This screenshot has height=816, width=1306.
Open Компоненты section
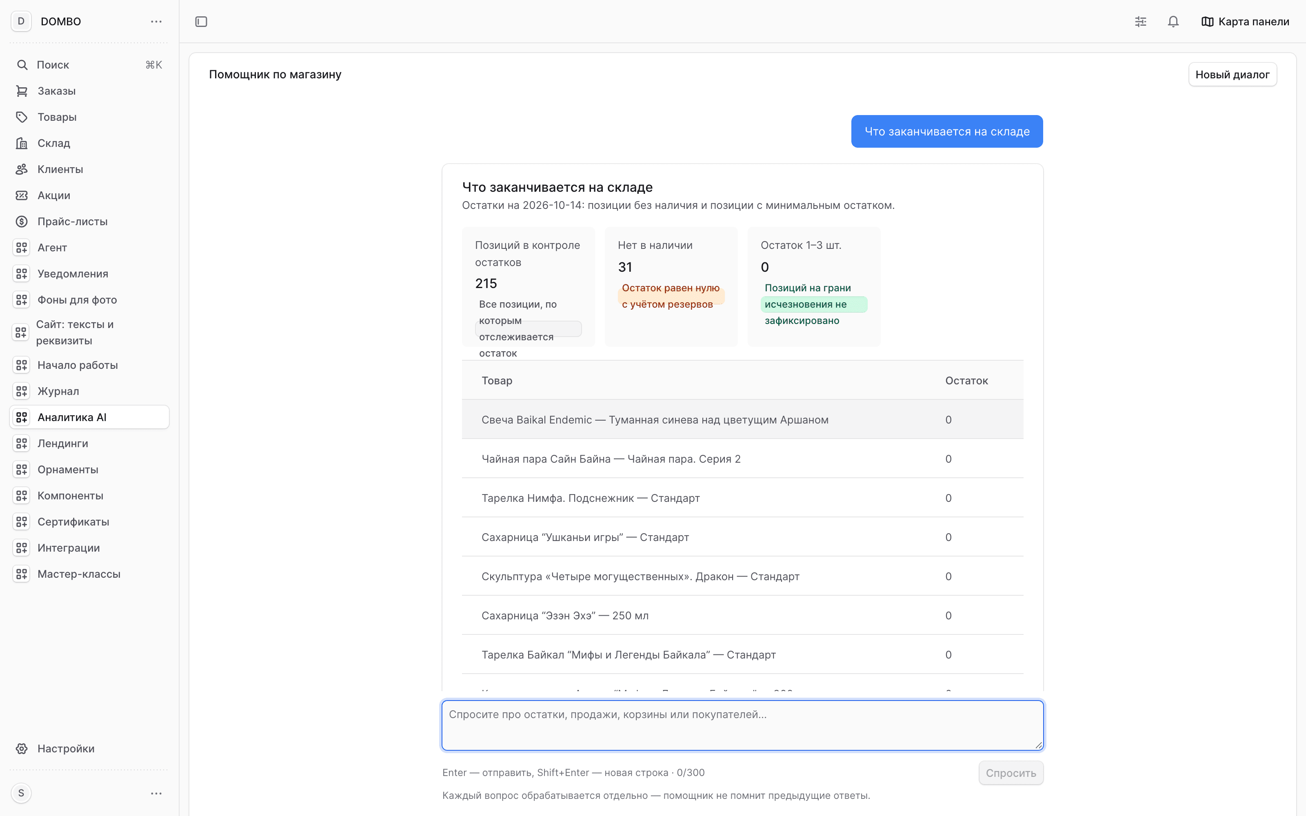[x=90, y=495]
